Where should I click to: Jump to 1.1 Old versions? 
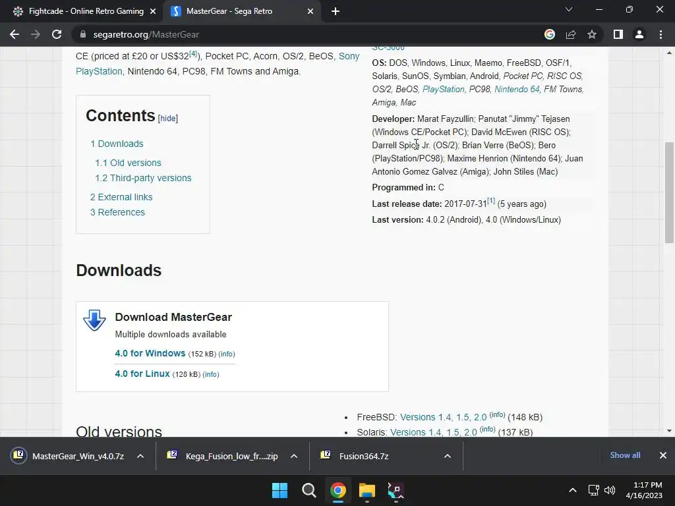click(128, 163)
